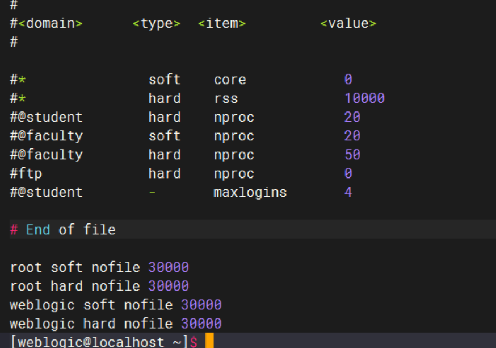Click the <item> column header text

click(x=222, y=23)
